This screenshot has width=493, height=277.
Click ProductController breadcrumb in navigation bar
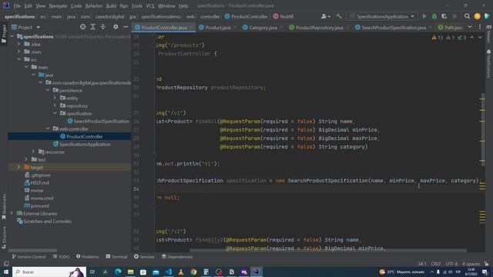[x=246, y=16]
